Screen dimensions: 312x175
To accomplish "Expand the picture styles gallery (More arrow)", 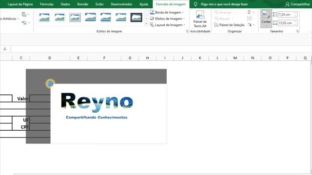I will click(x=146, y=24).
